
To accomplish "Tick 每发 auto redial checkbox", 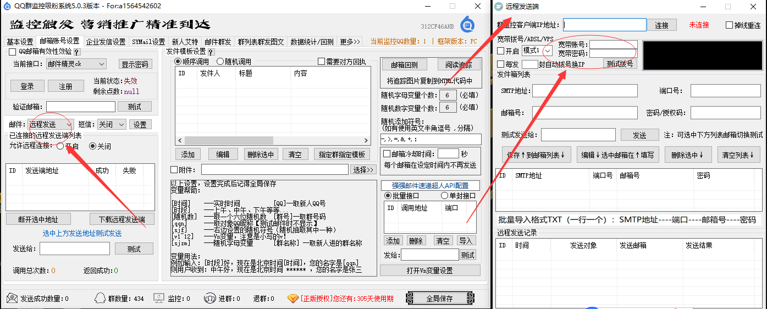I will coord(501,64).
